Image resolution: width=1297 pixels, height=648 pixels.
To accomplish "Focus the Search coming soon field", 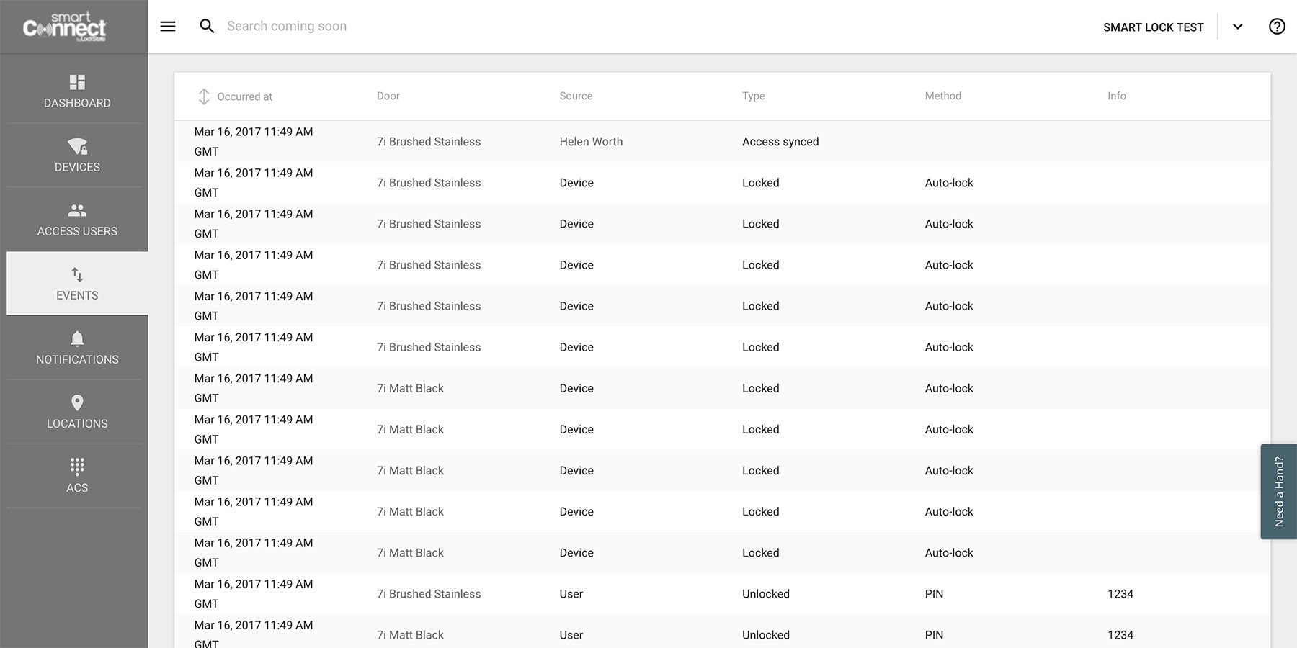I will (287, 26).
